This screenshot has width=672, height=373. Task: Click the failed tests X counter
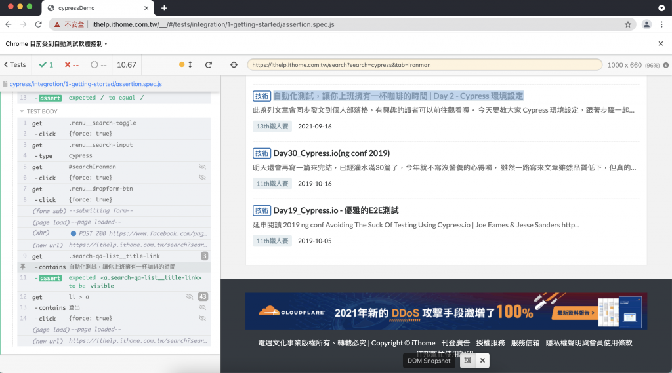[72, 65]
